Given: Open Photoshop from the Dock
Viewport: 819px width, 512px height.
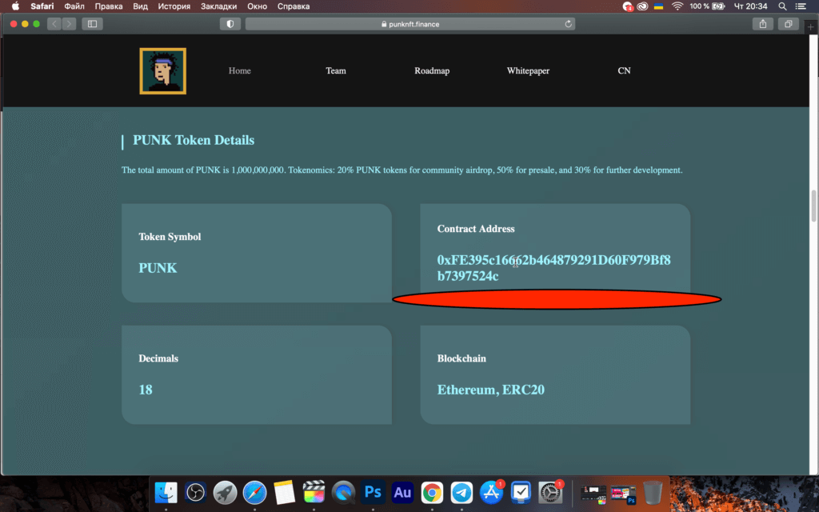Looking at the screenshot, I should [x=373, y=492].
